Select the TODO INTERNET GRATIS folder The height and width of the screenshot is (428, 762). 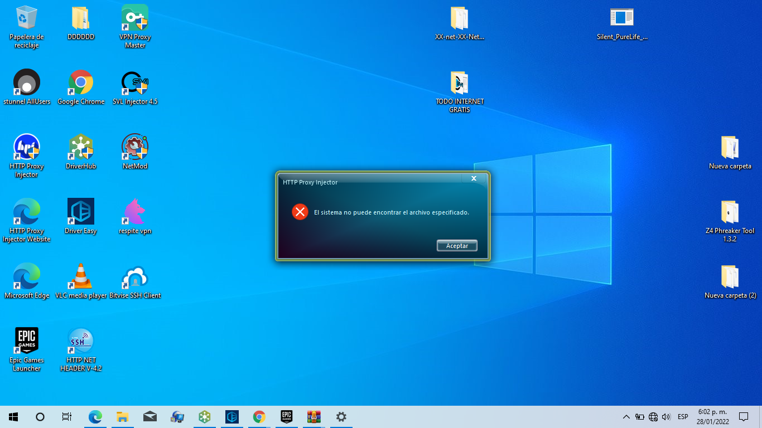click(x=460, y=92)
